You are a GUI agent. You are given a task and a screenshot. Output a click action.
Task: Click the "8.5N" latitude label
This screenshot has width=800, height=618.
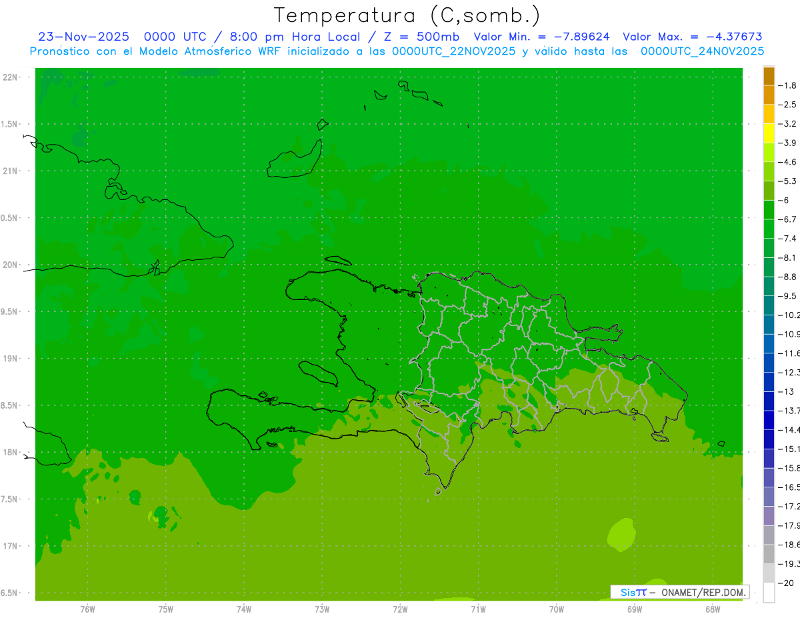pyautogui.click(x=9, y=405)
